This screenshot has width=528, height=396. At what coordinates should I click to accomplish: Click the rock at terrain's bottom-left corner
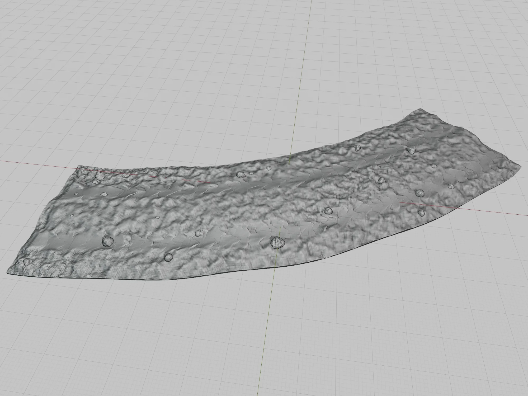(x=27, y=262)
